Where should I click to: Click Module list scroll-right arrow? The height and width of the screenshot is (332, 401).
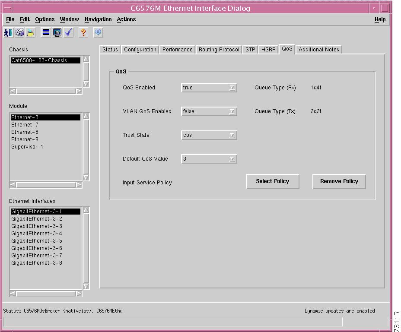[79, 185]
